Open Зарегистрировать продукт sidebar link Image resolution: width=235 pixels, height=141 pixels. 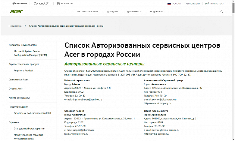[24, 64]
